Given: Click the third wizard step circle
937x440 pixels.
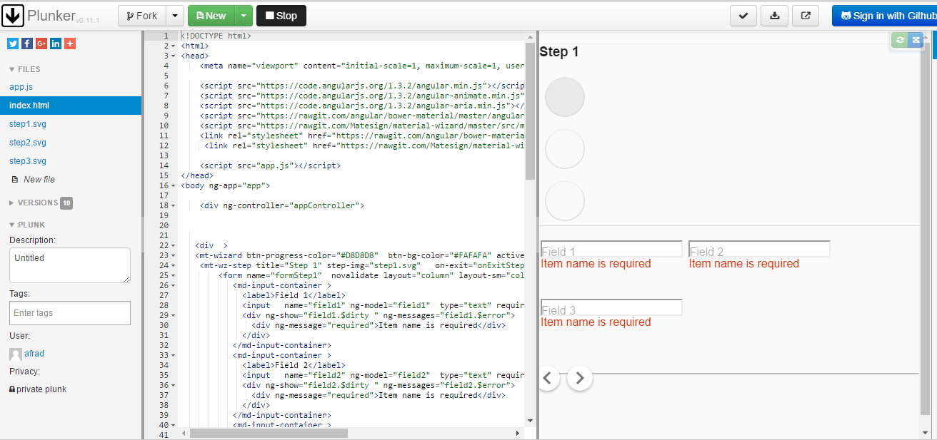Looking at the screenshot, I should [565, 201].
